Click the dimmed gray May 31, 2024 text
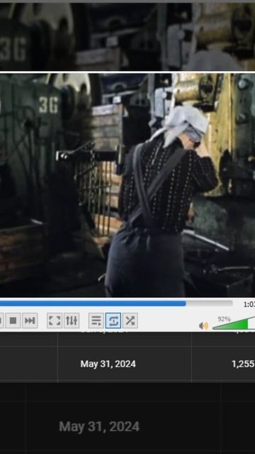Screen dimensions: 255x454 click(99, 426)
